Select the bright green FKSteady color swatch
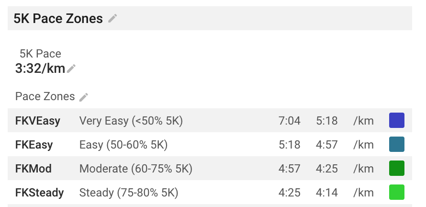The image size is (426, 207). 397,192
